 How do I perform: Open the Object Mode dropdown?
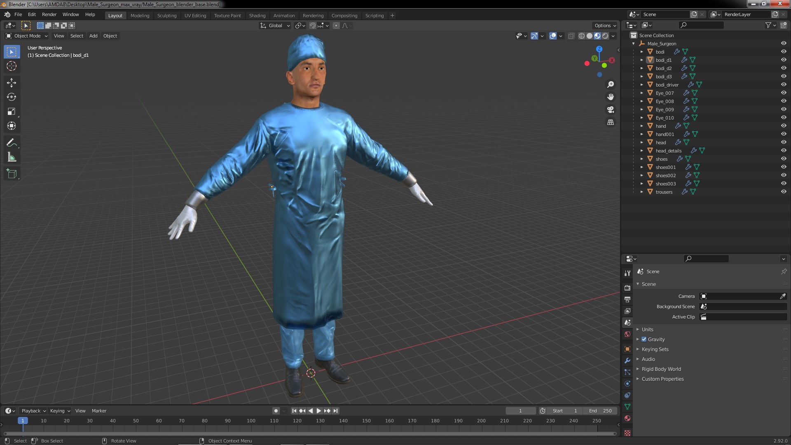(27, 36)
